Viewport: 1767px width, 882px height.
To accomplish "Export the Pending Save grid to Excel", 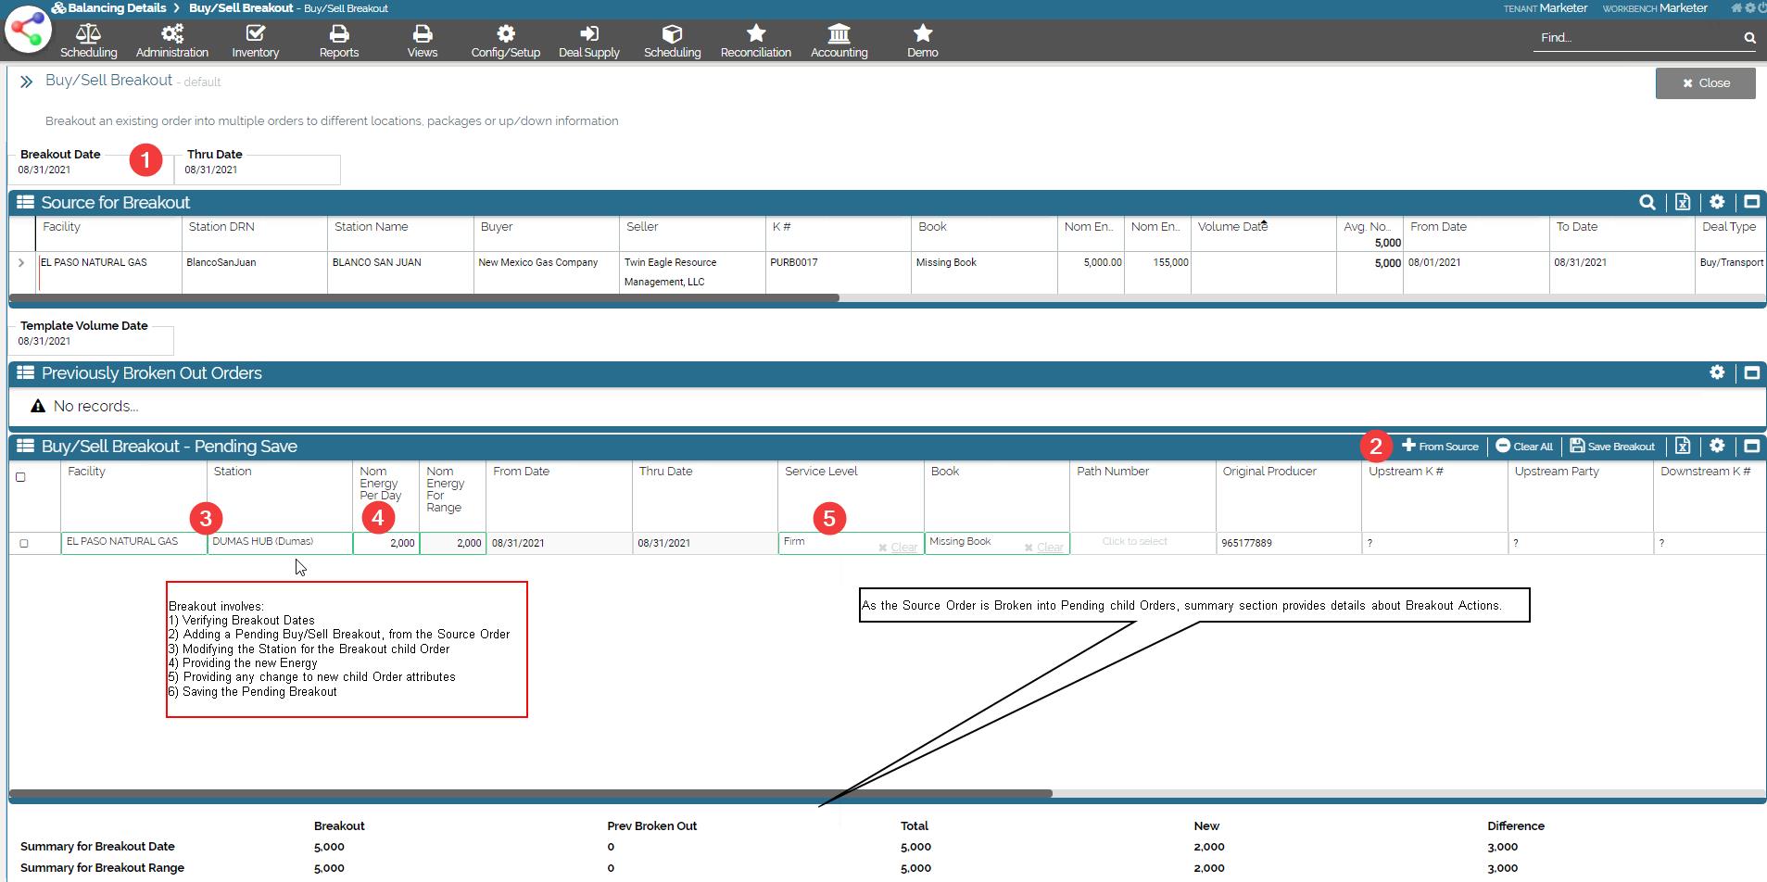I will 1682,447.
